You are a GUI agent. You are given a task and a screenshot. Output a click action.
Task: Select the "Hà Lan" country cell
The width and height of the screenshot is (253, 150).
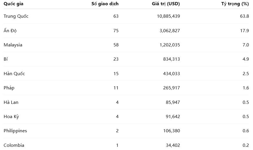point(11,102)
